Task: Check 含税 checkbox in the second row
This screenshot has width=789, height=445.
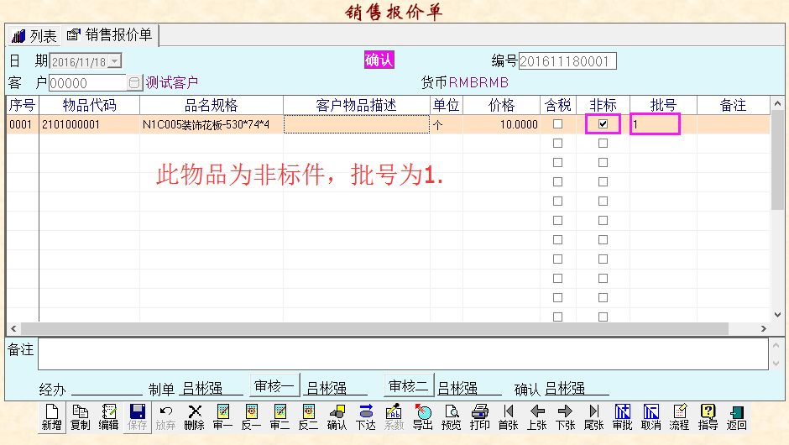Action: [x=557, y=144]
